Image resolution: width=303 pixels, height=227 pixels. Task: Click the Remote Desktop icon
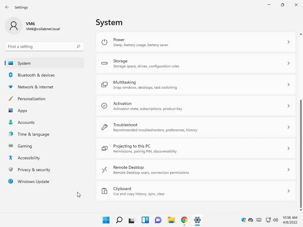click(x=104, y=170)
